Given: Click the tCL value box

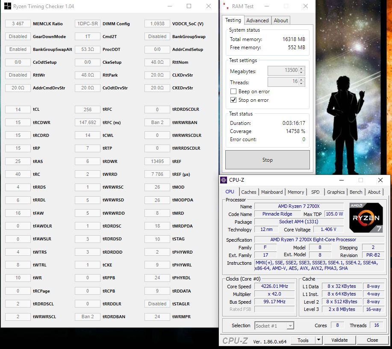Looking at the screenshot, I should (18, 109).
